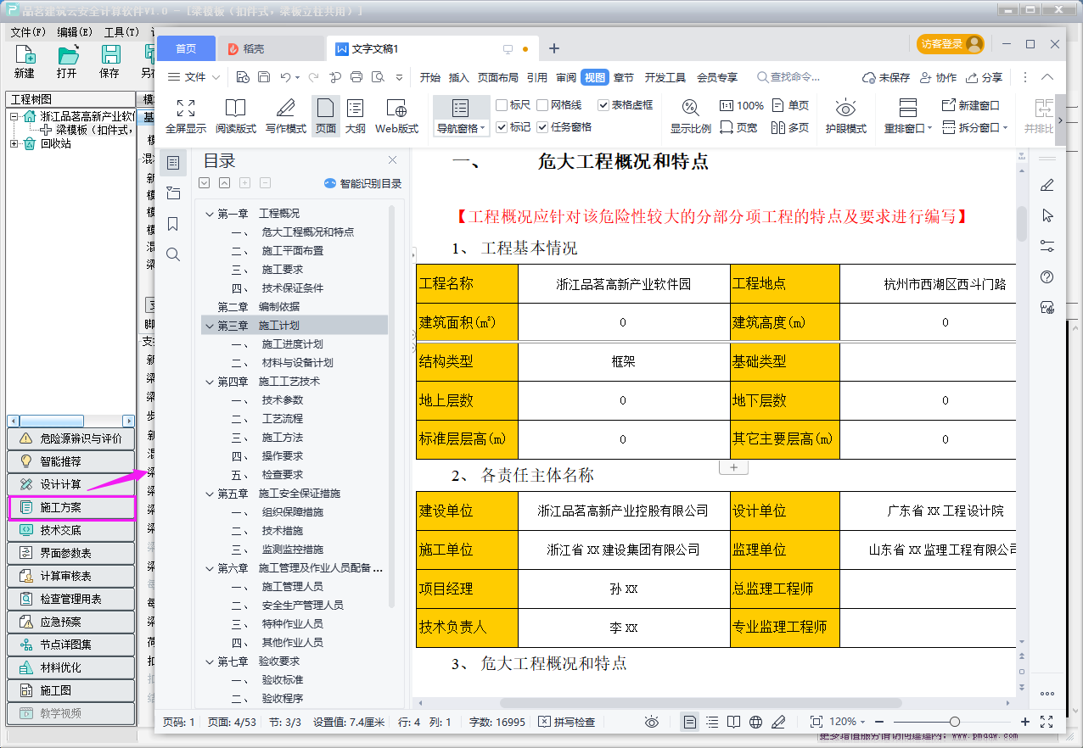Close the 目录 navigation pane
This screenshot has width=1083, height=748.
click(x=392, y=160)
